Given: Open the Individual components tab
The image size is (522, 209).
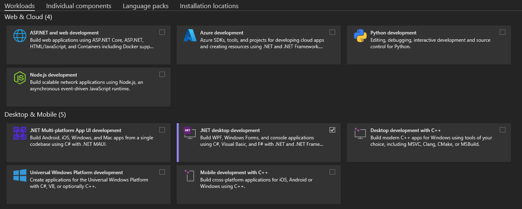Looking at the screenshot, I should click(x=79, y=6).
